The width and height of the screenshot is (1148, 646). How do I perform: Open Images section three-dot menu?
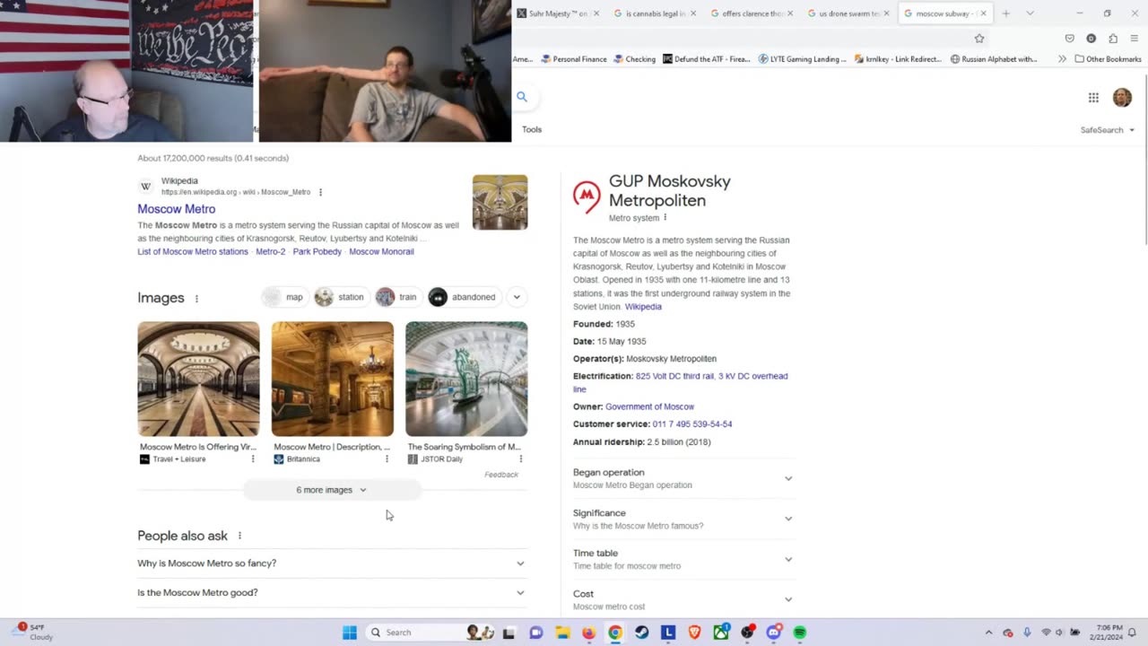tap(196, 299)
